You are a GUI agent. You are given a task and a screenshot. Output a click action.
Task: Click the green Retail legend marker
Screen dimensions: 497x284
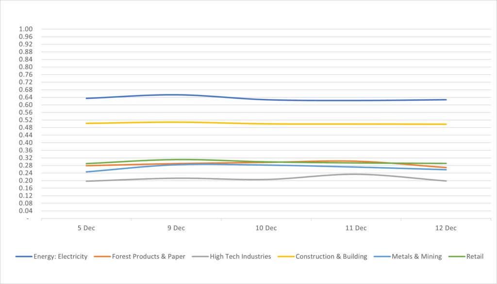click(456, 256)
